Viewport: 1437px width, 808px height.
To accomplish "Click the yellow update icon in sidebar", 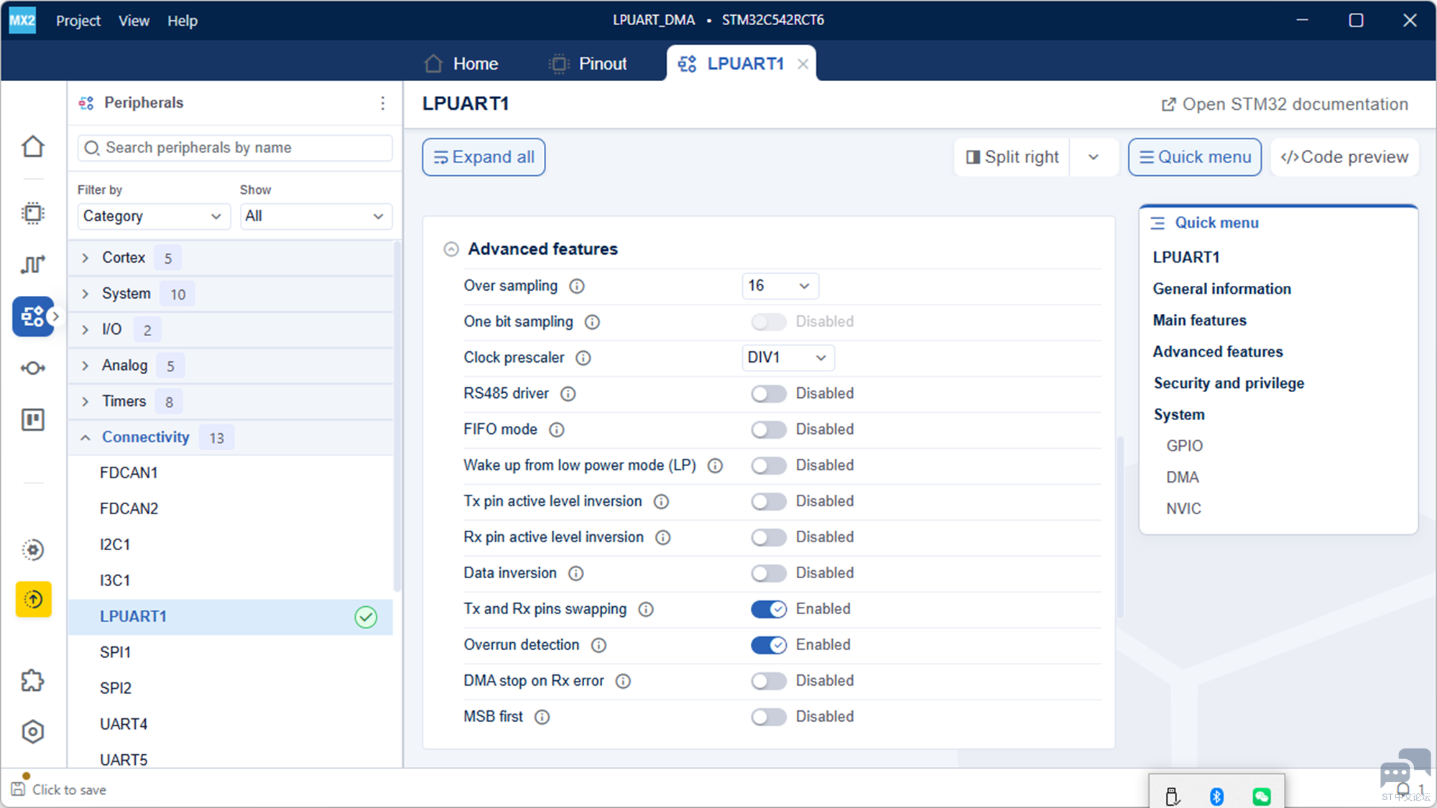I will click(33, 599).
